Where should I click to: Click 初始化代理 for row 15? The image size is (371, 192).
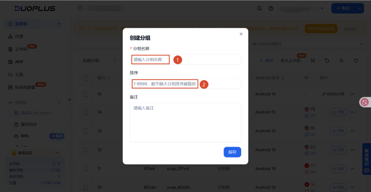pos(333,94)
